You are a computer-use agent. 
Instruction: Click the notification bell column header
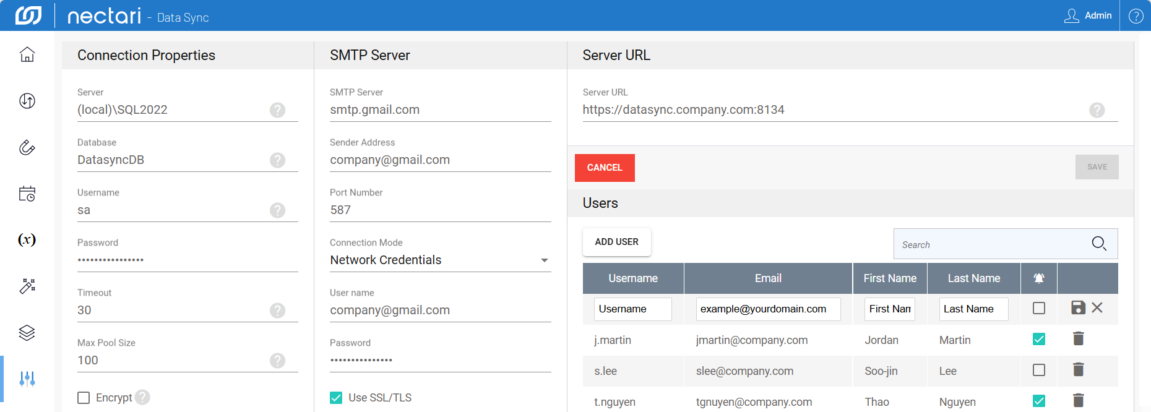coord(1039,278)
